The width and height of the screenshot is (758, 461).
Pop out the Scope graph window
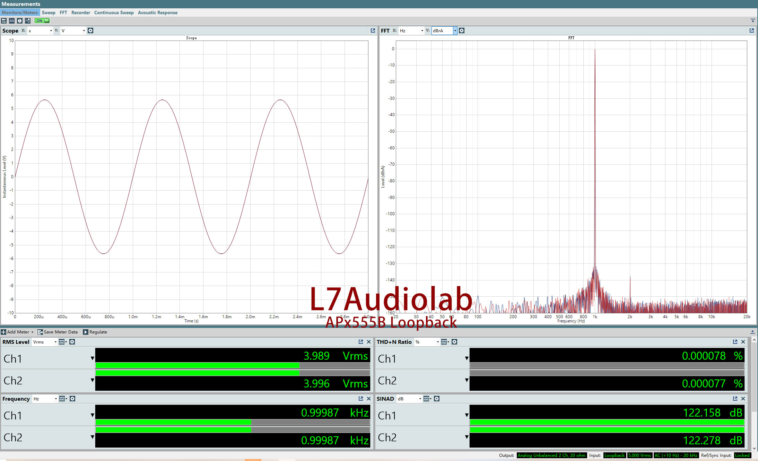[373, 31]
